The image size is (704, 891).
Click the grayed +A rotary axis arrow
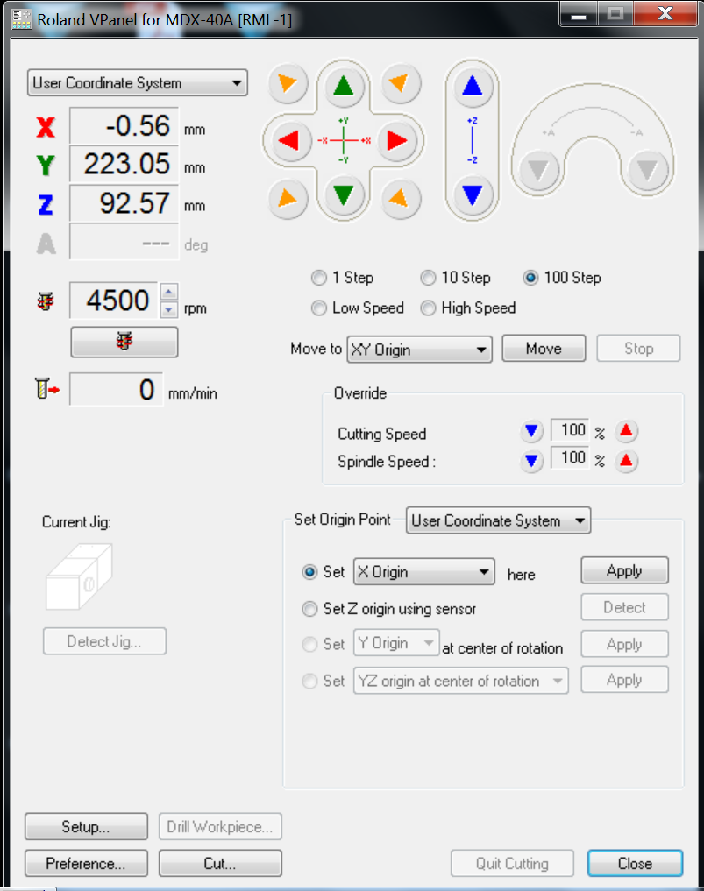click(x=538, y=170)
